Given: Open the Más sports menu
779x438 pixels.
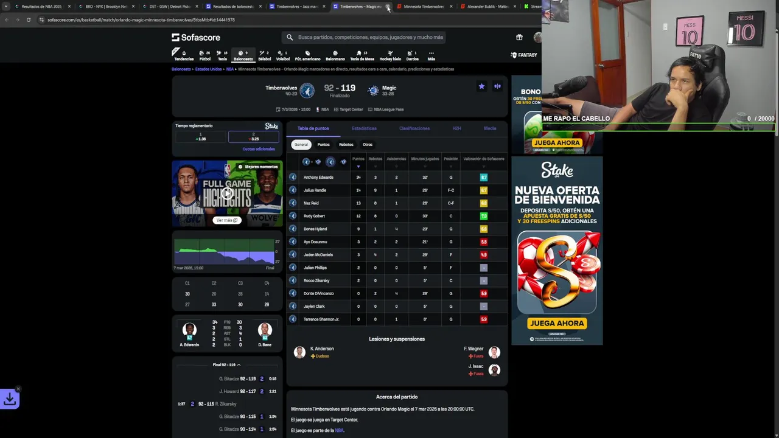Looking at the screenshot, I should (x=431, y=55).
